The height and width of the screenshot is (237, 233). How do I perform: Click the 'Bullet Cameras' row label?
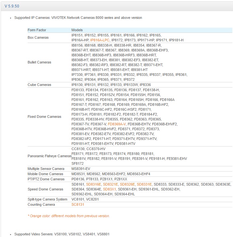[x=39, y=62]
